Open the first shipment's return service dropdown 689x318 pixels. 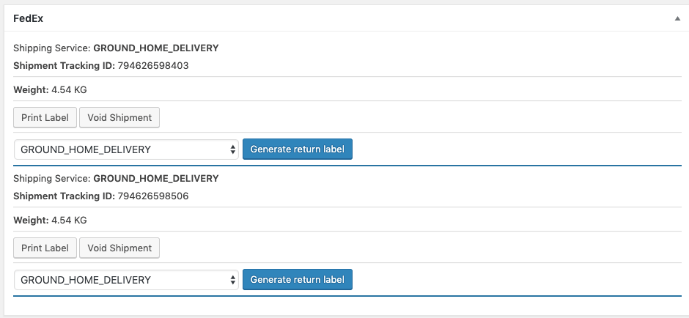tap(126, 149)
